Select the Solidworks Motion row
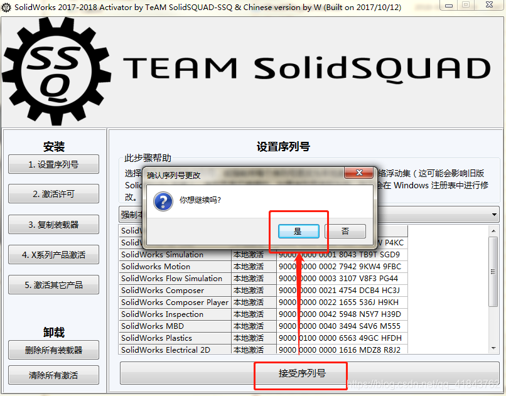 (x=263, y=267)
